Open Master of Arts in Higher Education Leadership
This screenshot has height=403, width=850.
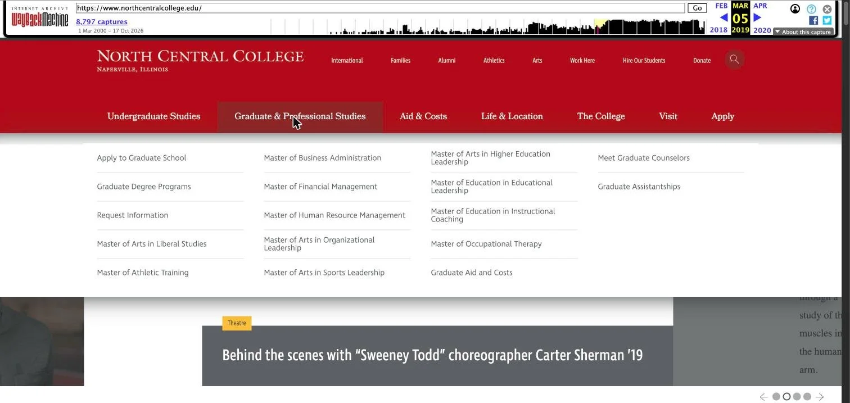pyautogui.click(x=490, y=158)
